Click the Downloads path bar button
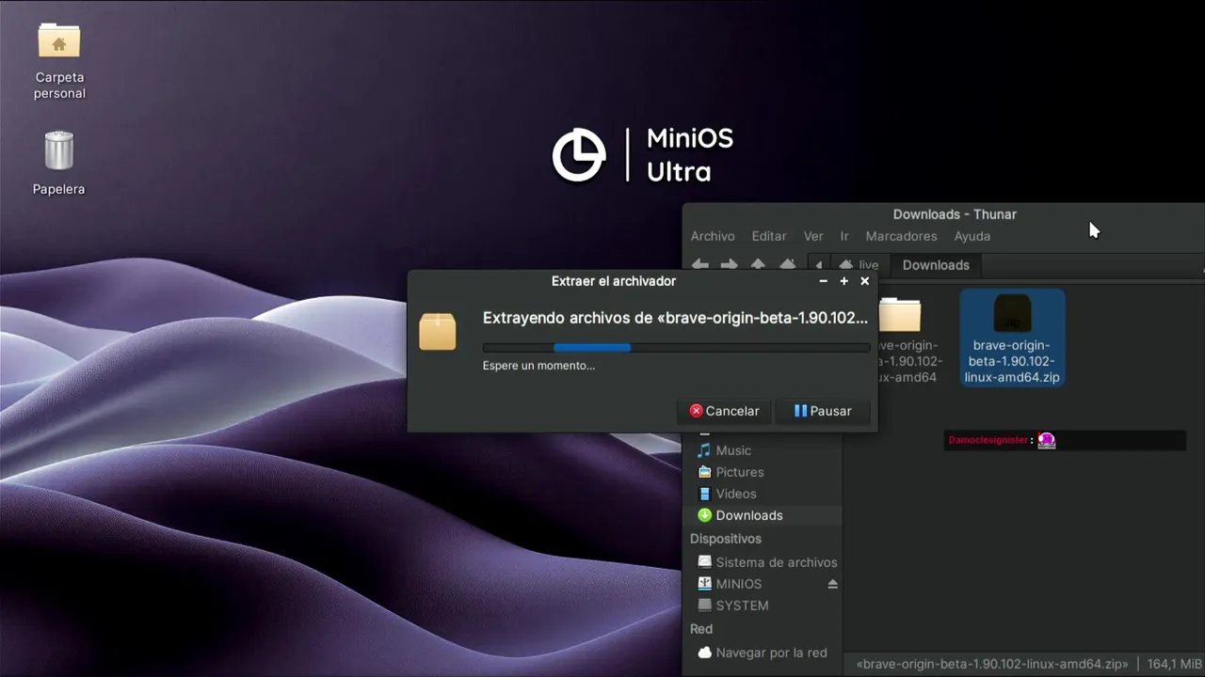The height and width of the screenshot is (677, 1205). [936, 265]
